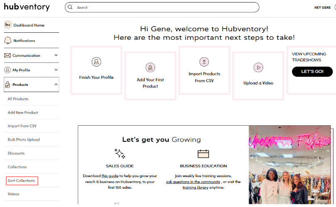Click the Communication envelope icon
This screenshot has width=336, height=207.
coord(7,56)
